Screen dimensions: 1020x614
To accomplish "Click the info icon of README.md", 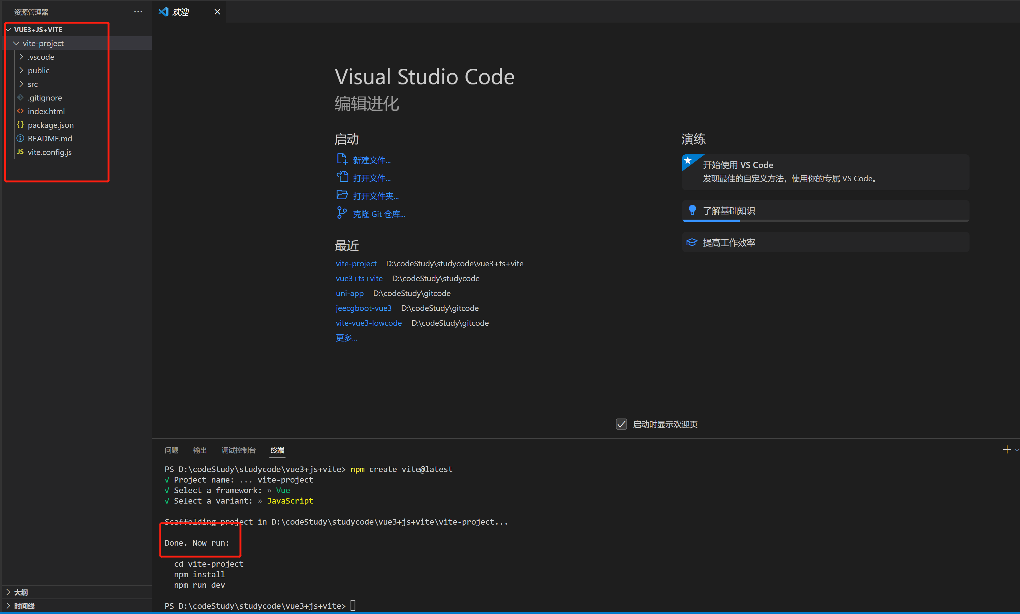I will pyautogui.click(x=20, y=138).
